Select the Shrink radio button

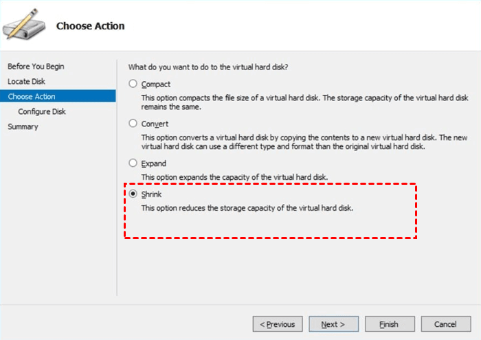133,194
